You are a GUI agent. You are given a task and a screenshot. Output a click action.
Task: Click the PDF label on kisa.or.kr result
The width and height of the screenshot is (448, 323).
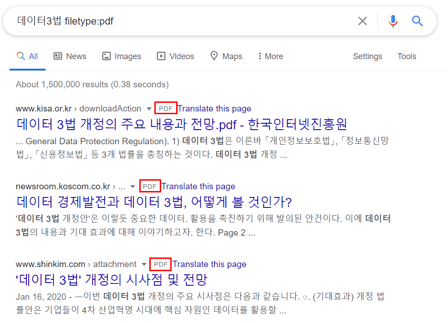tap(166, 109)
